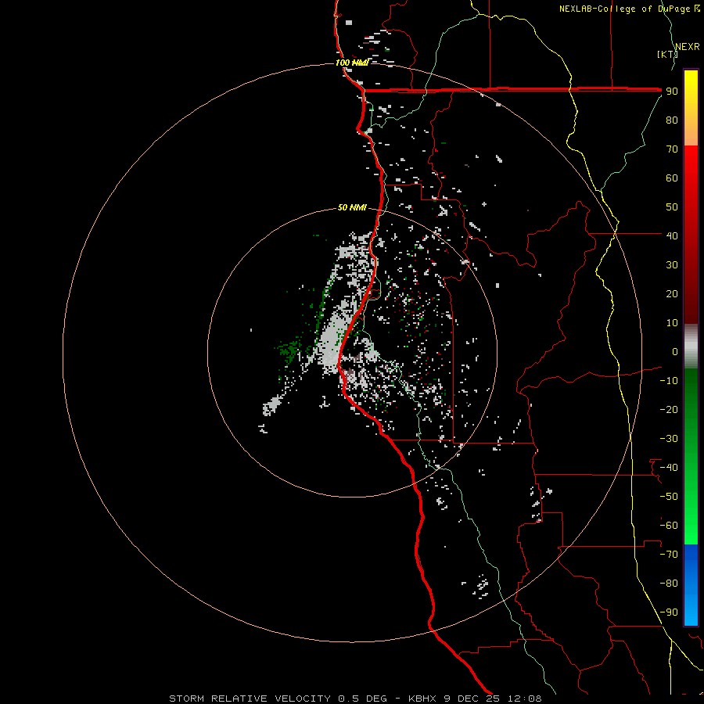Image resolution: width=704 pixels, height=704 pixels.
Task: Click the NEXR label at top right
Action: coord(687,47)
